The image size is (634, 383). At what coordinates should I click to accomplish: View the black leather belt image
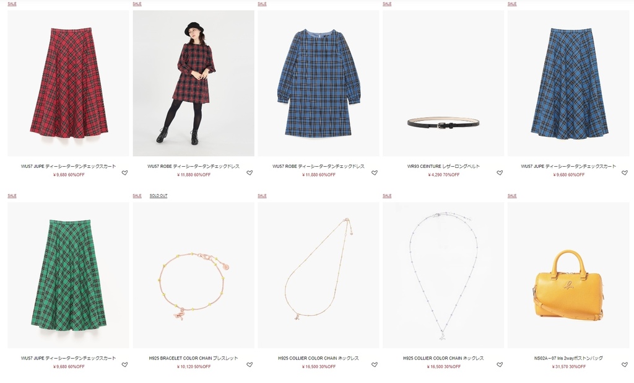click(x=443, y=83)
